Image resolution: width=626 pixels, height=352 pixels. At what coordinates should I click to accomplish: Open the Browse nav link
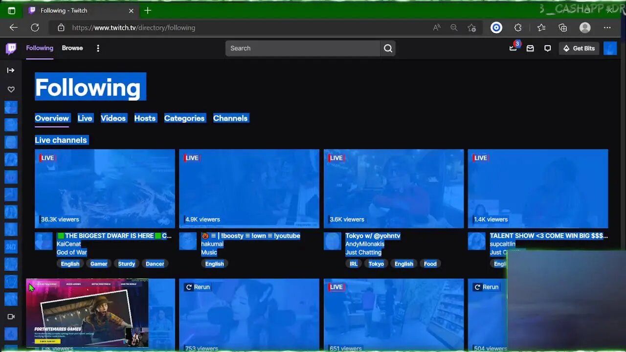(x=72, y=48)
